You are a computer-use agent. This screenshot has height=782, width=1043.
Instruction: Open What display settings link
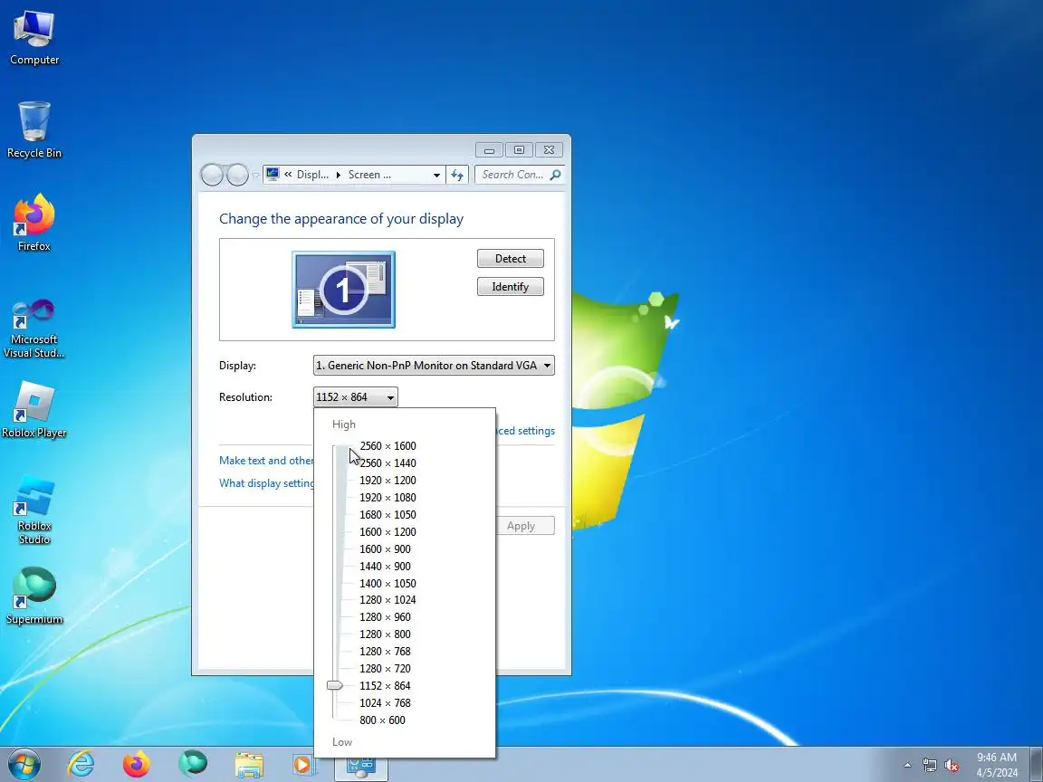coord(266,482)
